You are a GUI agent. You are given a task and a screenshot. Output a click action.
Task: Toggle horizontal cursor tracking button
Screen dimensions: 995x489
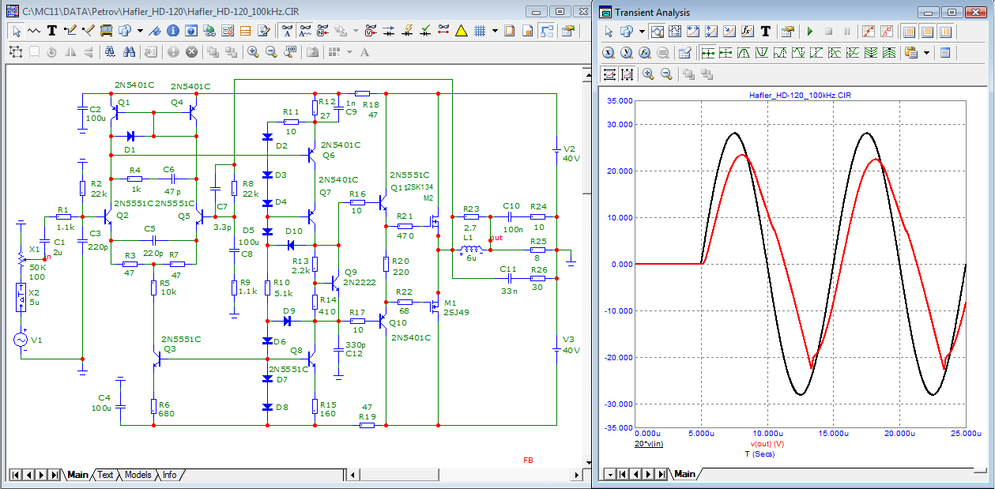[708, 52]
